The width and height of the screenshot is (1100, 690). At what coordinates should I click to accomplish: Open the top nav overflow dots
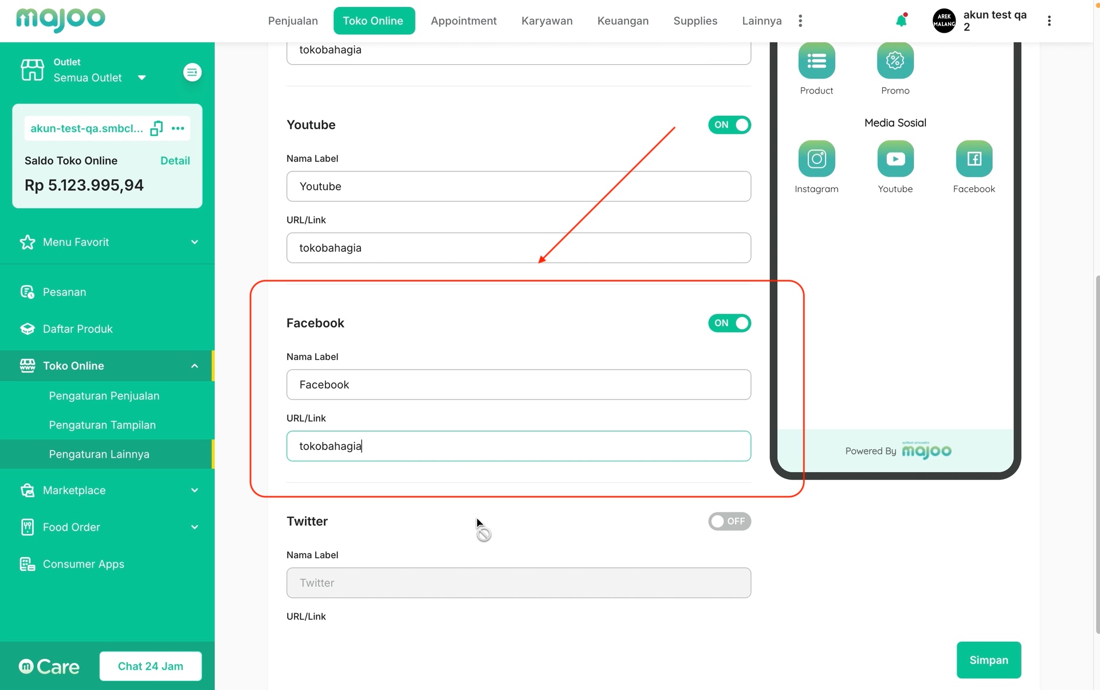(x=800, y=21)
